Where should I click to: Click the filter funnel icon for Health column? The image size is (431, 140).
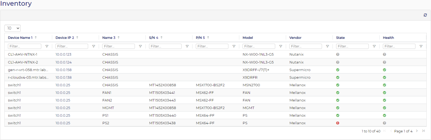point(421,46)
